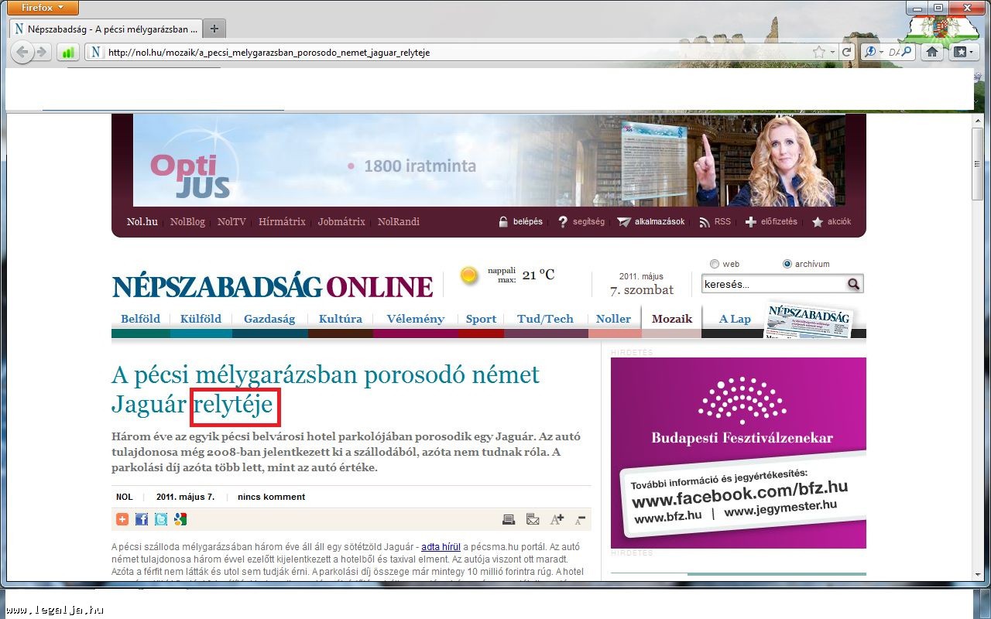Click the orange share-plus icon under the article
The width and height of the screenshot is (991, 619).
(x=122, y=519)
